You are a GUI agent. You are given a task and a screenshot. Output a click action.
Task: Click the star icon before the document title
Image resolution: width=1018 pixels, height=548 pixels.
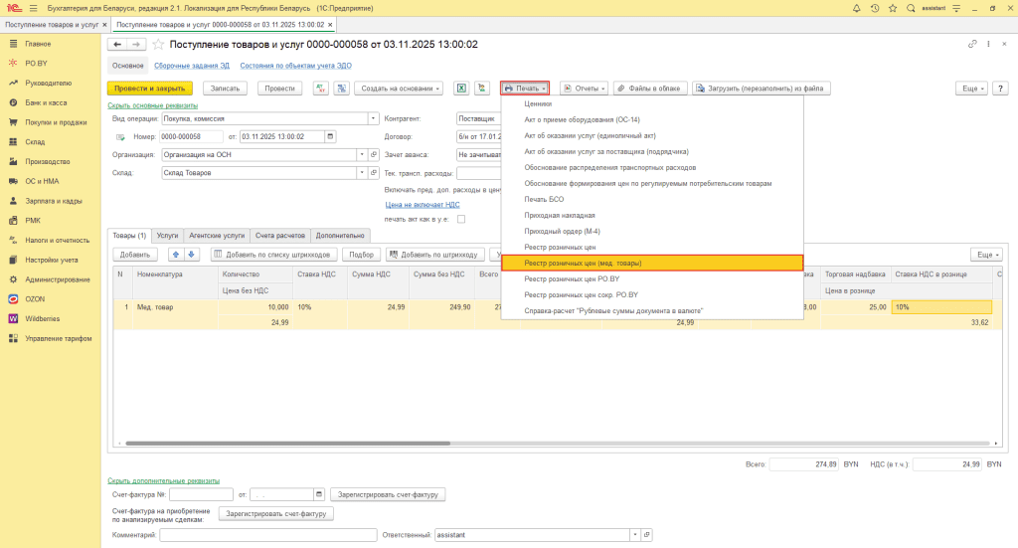pyautogui.click(x=159, y=45)
